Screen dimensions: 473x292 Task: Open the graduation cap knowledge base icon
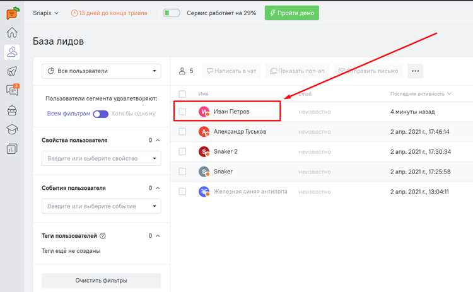(x=12, y=129)
